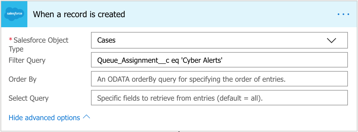The image size is (358, 132).
Task: Click the 'Order By' label text
Action: (23, 79)
